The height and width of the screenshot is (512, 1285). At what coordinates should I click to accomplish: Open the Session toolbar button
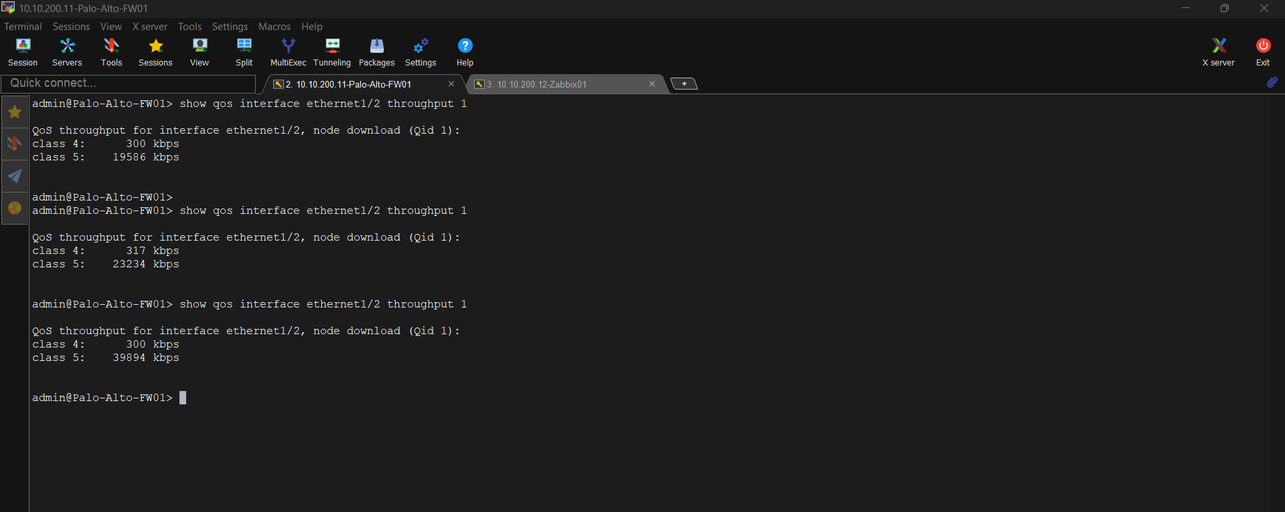point(23,52)
